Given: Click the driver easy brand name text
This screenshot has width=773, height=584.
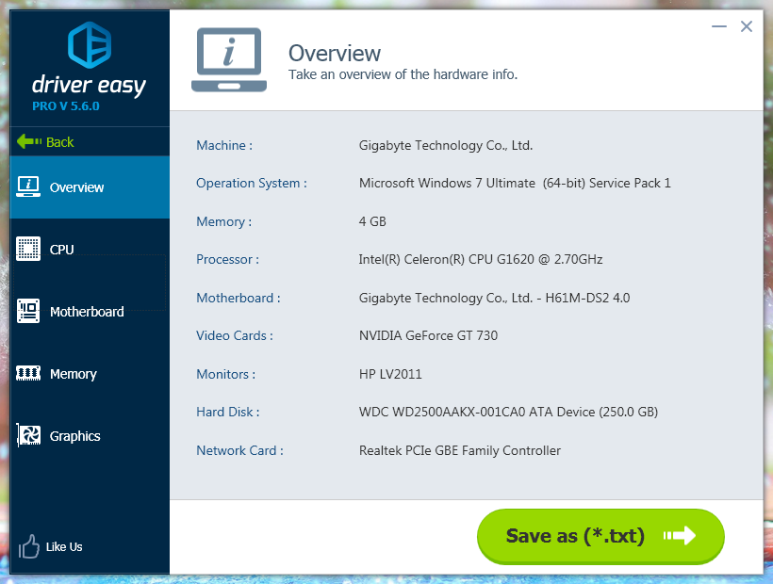Looking at the screenshot, I should [x=90, y=85].
